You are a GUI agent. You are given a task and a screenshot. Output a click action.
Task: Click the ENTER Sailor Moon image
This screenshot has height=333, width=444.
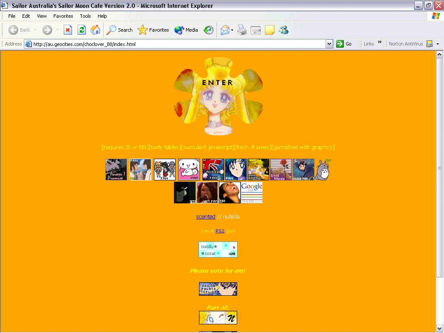219,96
